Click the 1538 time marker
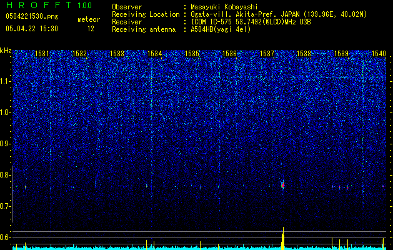Viewport: 393px width, 250px height. pos(304,53)
